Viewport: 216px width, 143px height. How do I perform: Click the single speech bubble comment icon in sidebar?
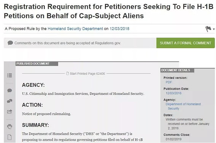click(x=10, y=90)
